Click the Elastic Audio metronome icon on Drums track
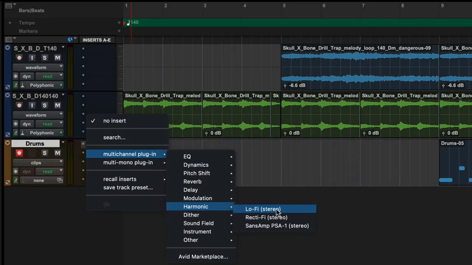This screenshot has width=472, height=265. [15, 180]
